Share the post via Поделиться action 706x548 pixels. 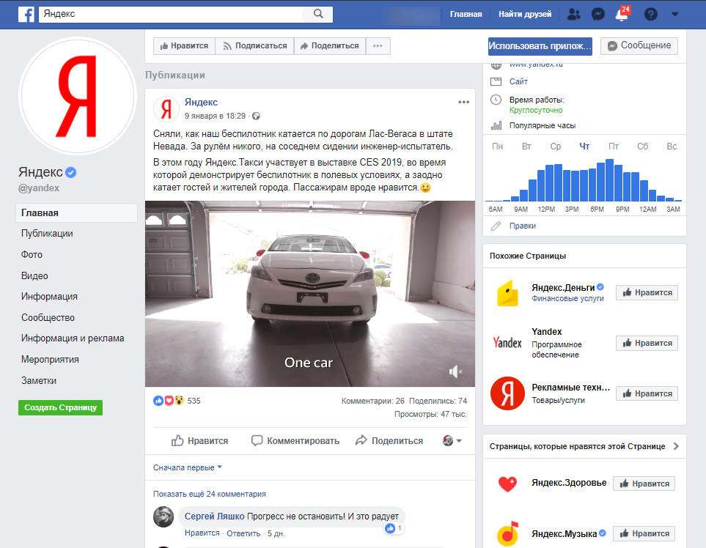coord(389,441)
